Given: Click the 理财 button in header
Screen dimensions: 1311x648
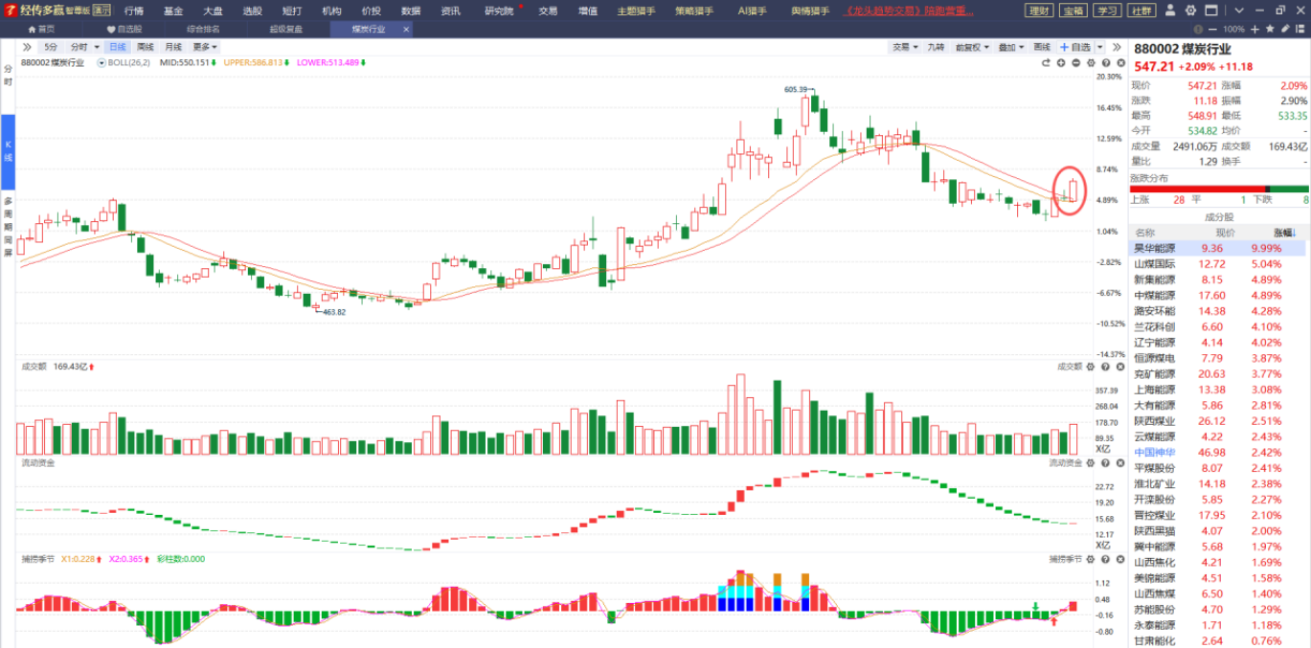Looking at the screenshot, I should pos(1037,11).
